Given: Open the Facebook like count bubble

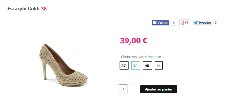Looking at the screenshot, I should [x=174, y=23].
